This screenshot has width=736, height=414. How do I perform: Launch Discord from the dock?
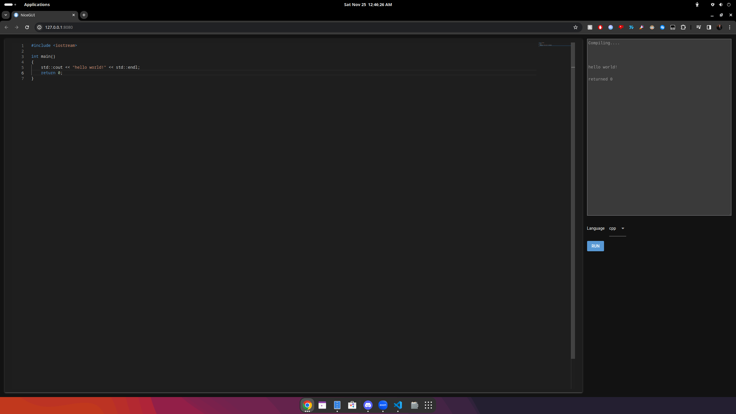coord(368,405)
